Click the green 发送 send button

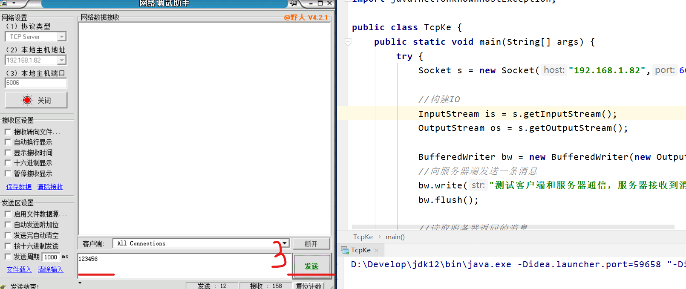311,266
